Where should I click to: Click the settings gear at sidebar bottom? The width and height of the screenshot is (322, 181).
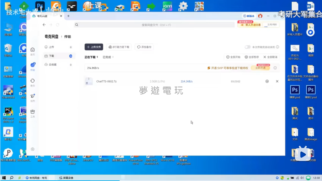[x=33, y=149]
